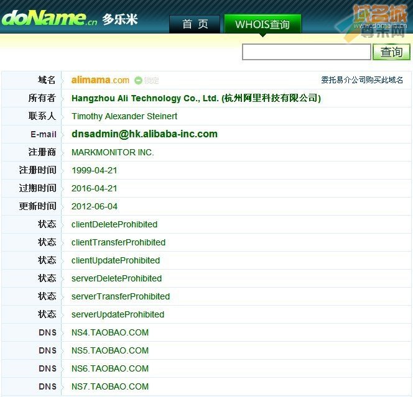Click contact name Timothy Alexander Steinert
Image resolution: width=413 pixels, height=397 pixels.
(x=124, y=116)
